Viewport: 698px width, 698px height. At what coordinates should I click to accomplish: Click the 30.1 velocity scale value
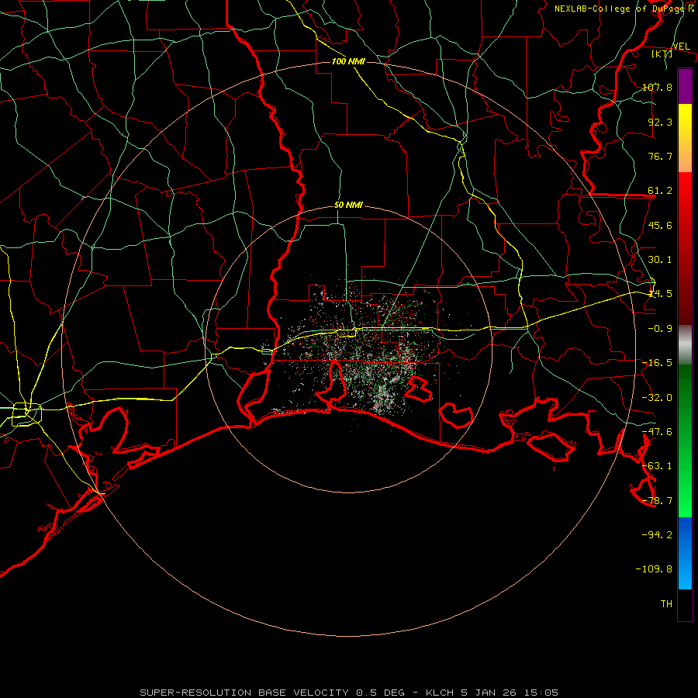pos(660,260)
